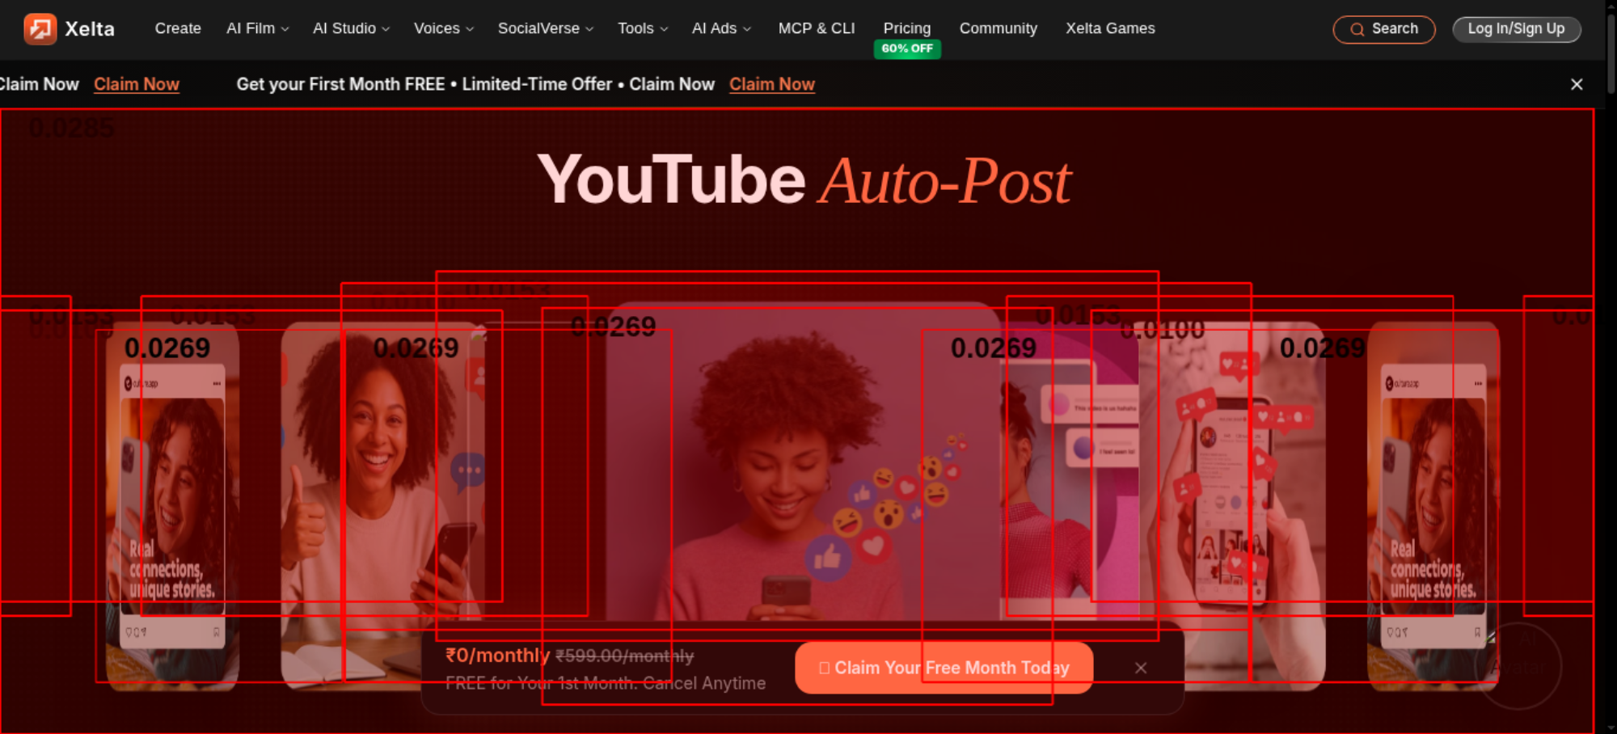This screenshot has height=734, width=1617.
Task: Go to the Create page
Action: tap(178, 28)
